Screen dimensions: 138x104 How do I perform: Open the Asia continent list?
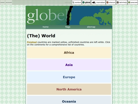[x=69, y=65]
